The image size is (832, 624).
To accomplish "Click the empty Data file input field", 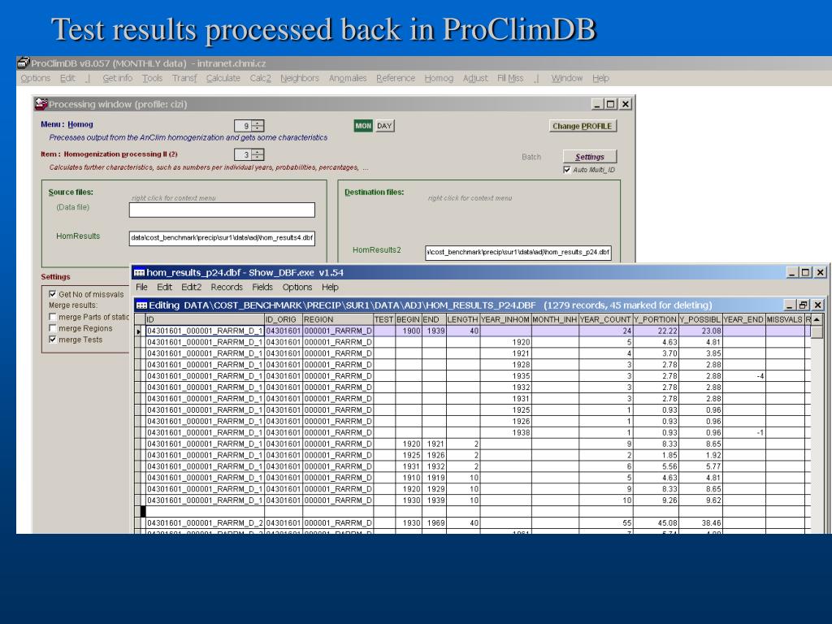I will click(x=222, y=210).
